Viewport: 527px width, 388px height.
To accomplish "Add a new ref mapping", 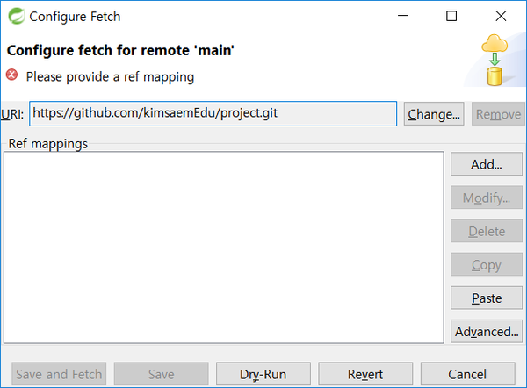I will 487,164.
